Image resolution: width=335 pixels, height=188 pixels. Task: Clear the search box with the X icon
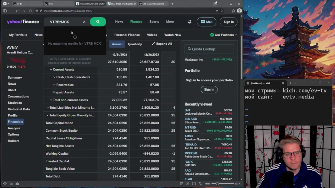[84, 22]
